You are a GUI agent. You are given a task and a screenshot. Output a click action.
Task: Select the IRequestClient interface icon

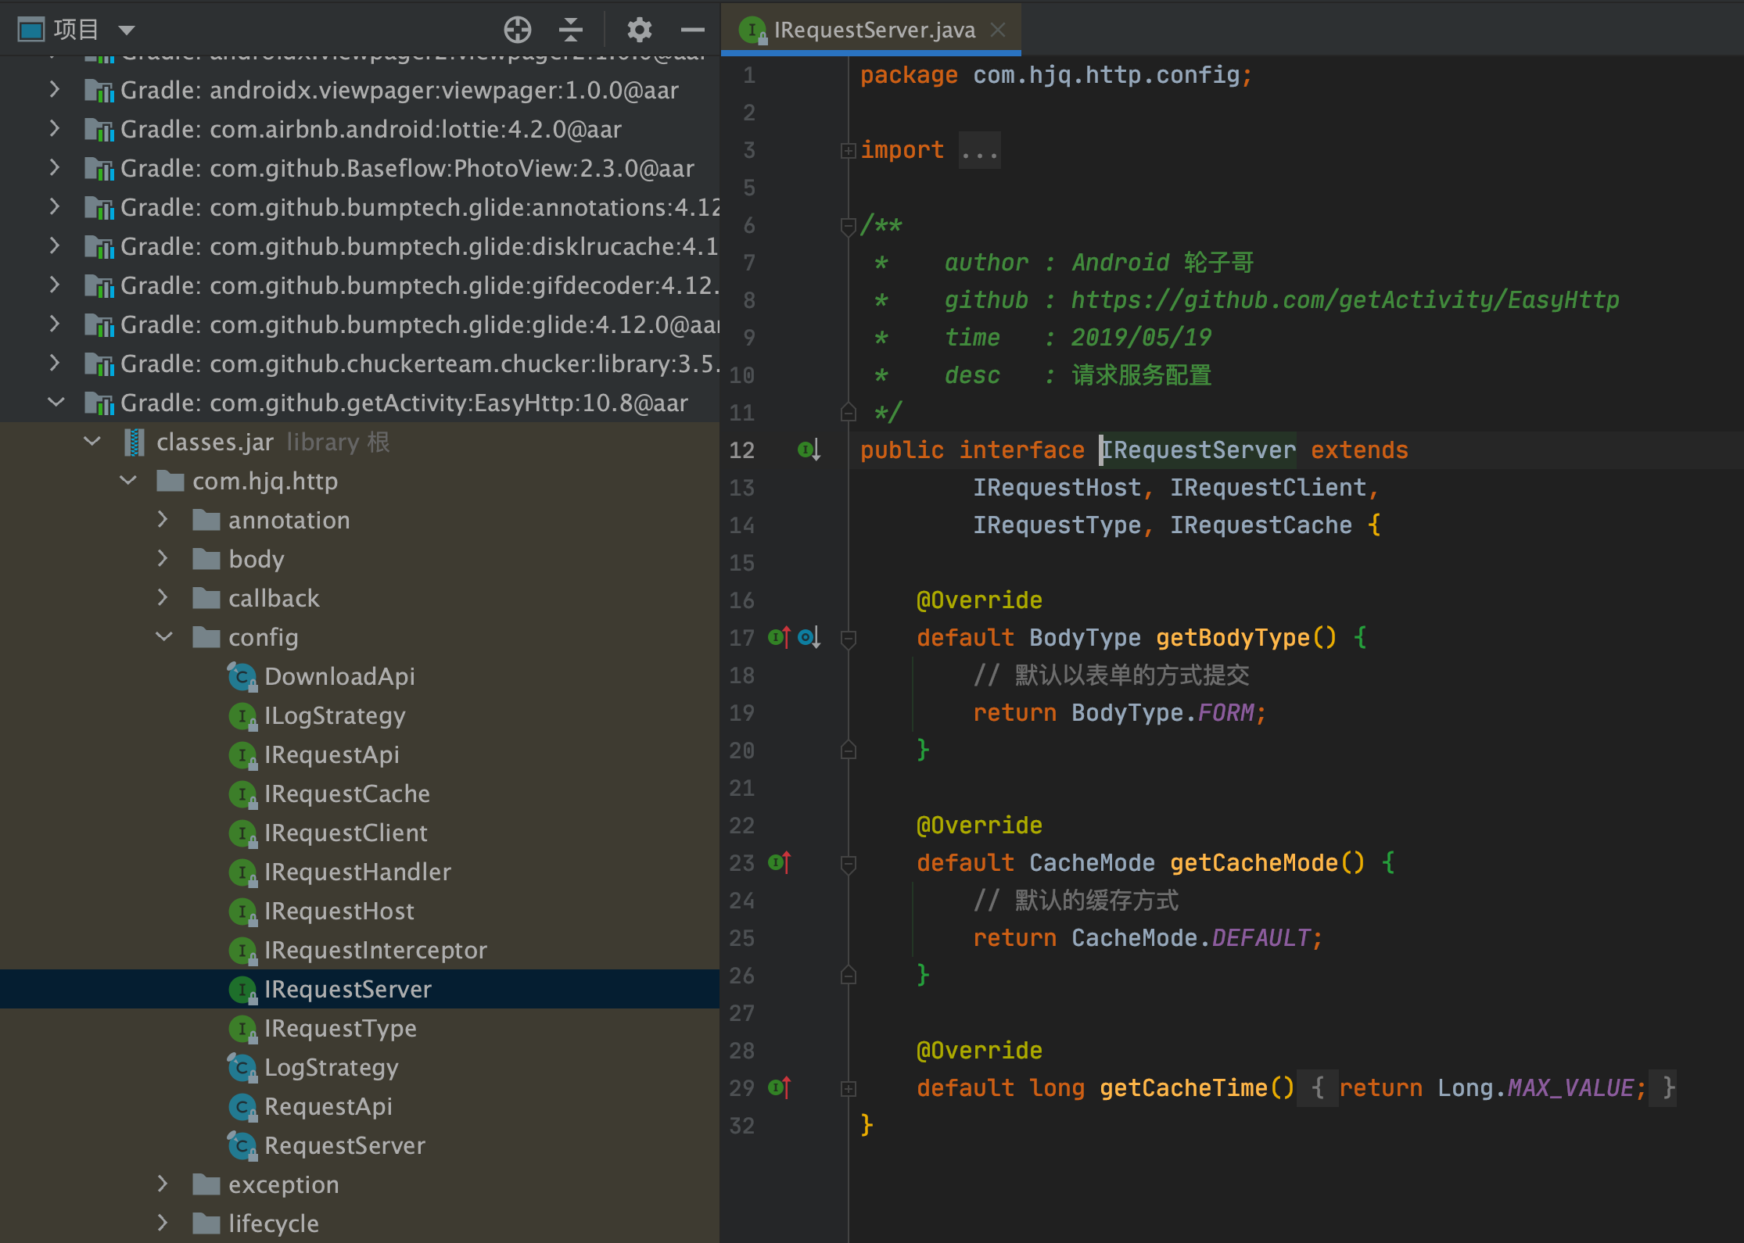click(242, 833)
